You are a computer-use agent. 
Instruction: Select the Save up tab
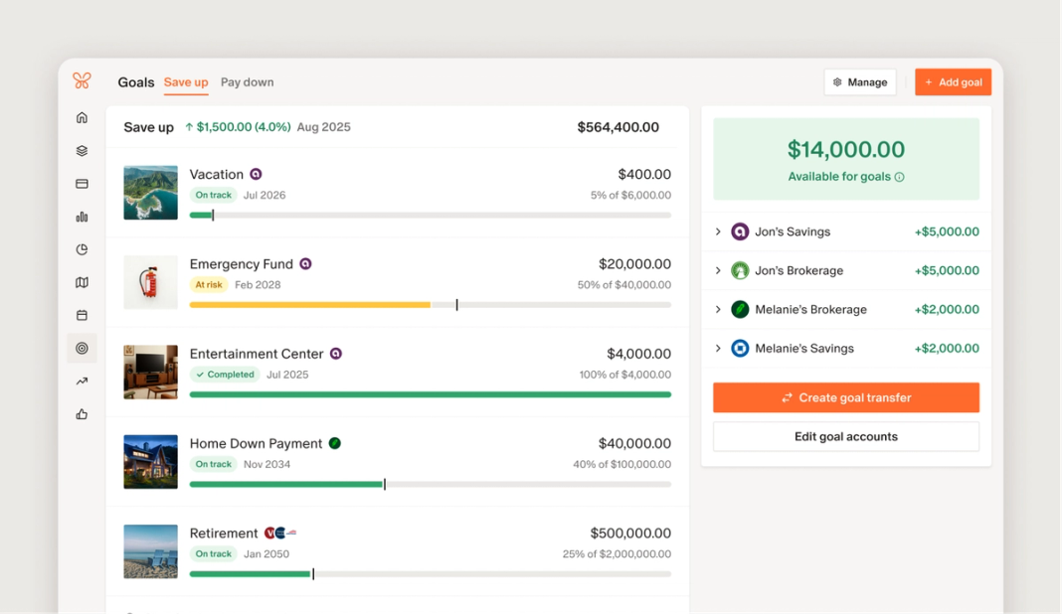186,82
